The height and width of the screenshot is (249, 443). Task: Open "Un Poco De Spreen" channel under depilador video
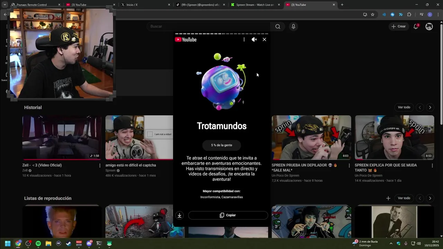(285, 175)
